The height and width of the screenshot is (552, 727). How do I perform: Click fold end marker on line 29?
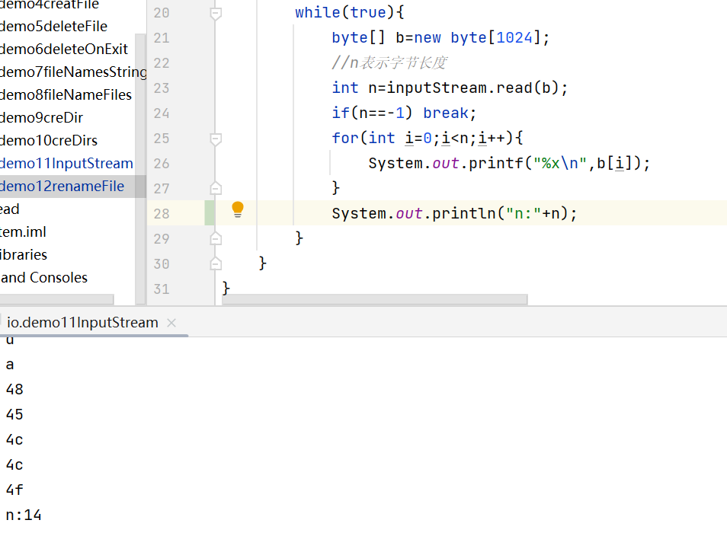tap(216, 238)
